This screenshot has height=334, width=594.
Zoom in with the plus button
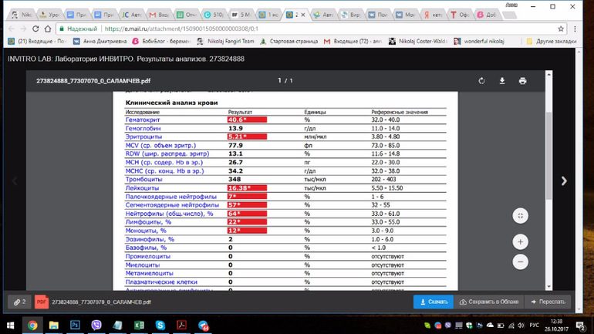(x=520, y=242)
